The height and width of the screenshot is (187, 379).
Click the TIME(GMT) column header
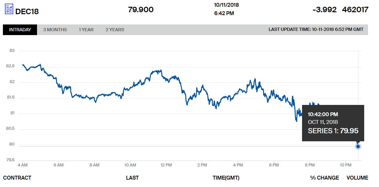point(226,178)
